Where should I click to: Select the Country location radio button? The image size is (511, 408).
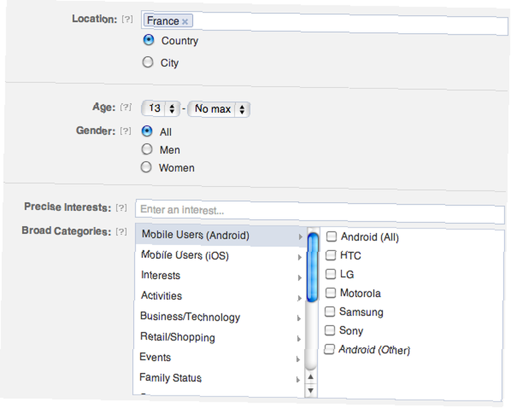[x=149, y=40]
